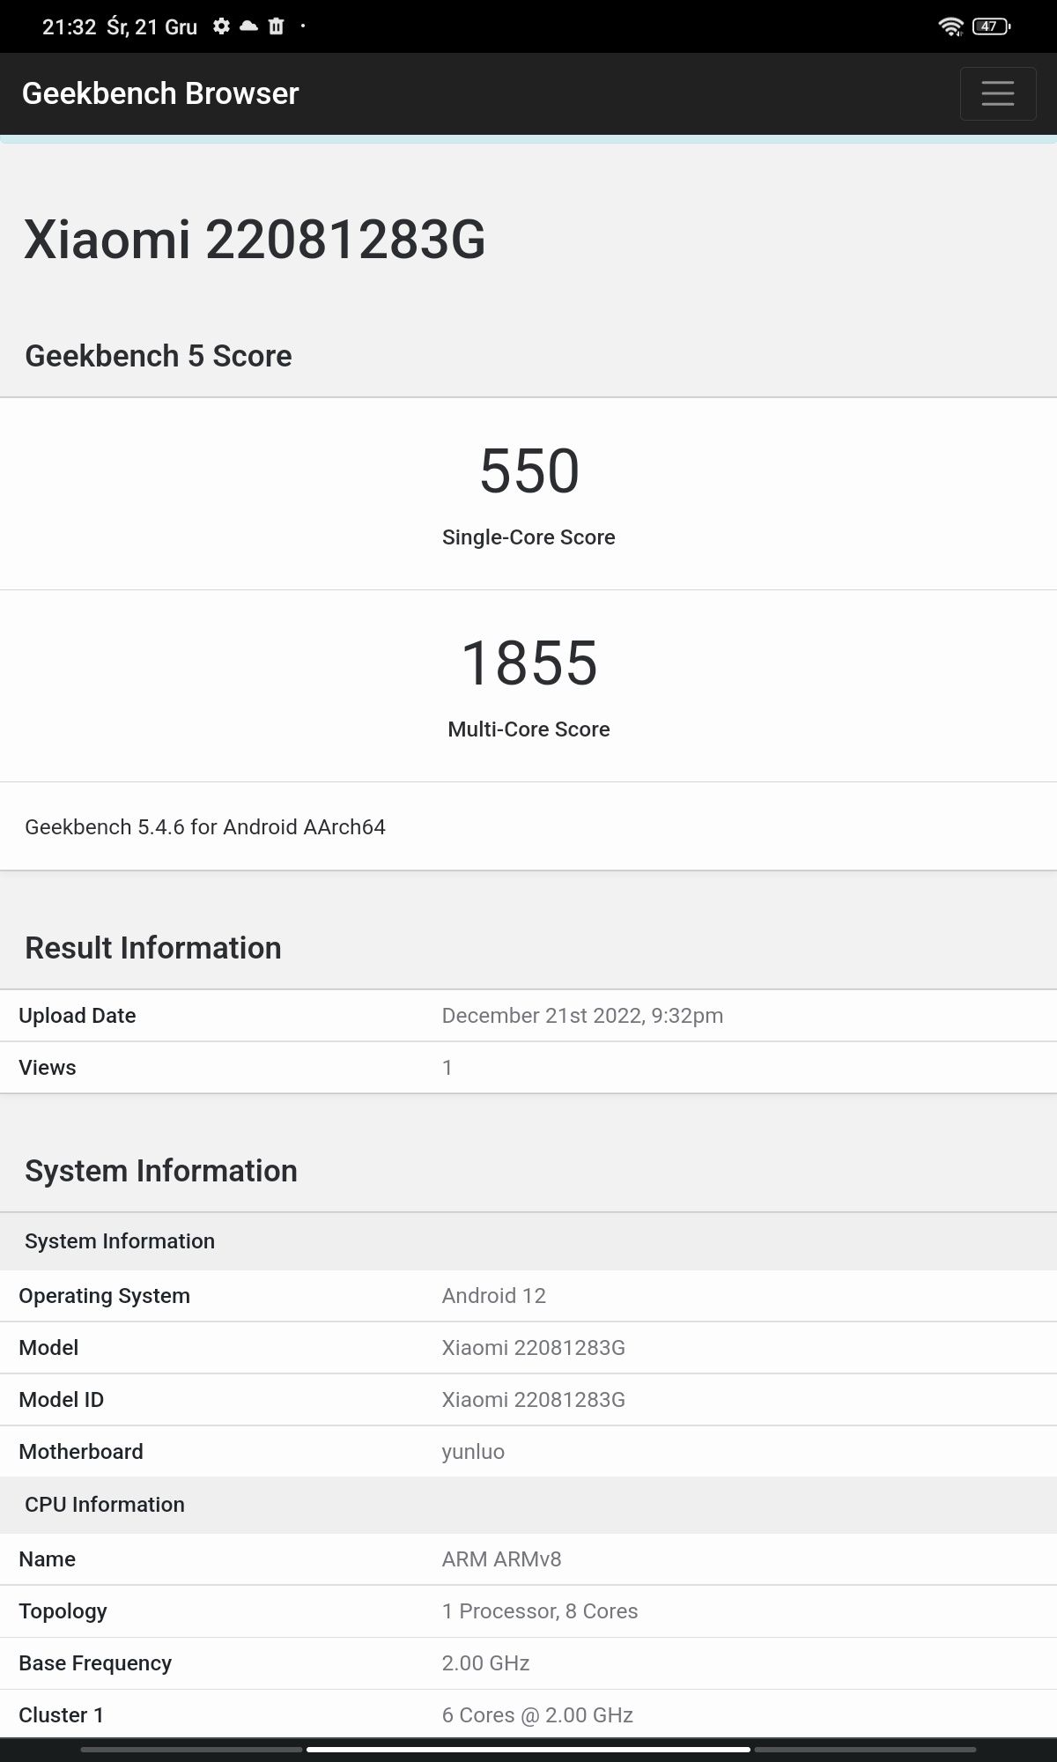Screen dimensions: 1057x1762
Task: Click the Base Frequency label
Action: click(x=95, y=1663)
